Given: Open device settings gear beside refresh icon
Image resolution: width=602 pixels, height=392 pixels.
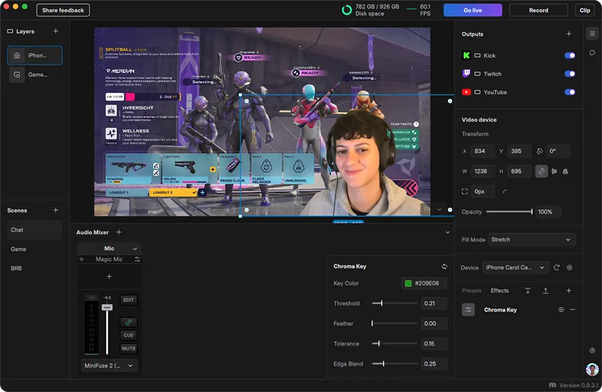Looking at the screenshot, I should (569, 267).
